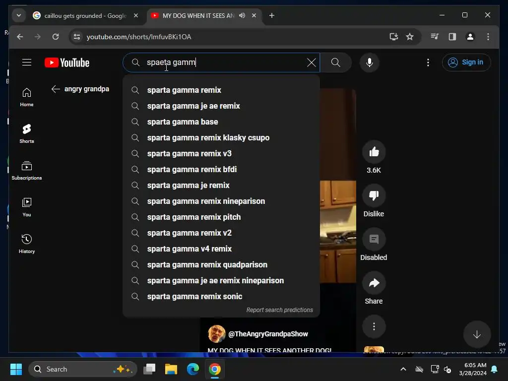This screenshot has height=381, width=508.
Task: Click the Windows taskbar Search box
Action: point(83,369)
